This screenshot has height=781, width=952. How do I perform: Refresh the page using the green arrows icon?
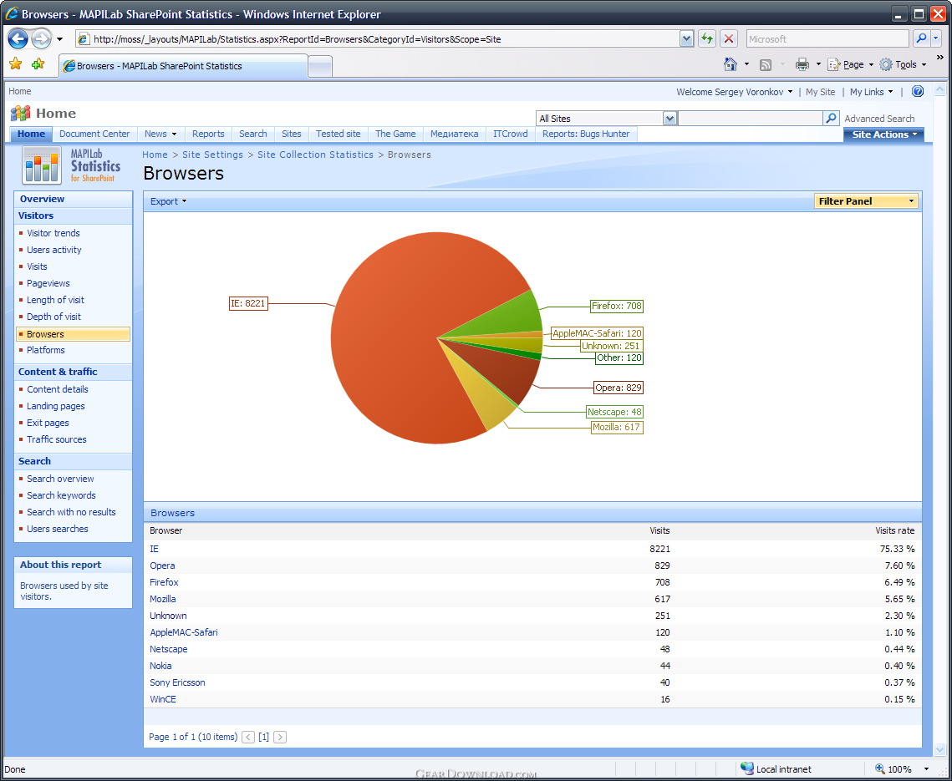click(x=707, y=38)
